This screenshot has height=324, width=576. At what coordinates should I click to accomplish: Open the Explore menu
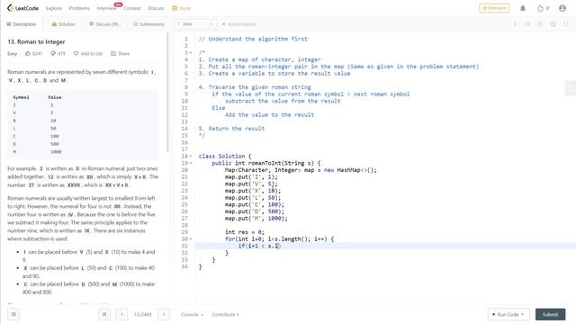point(54,8)
